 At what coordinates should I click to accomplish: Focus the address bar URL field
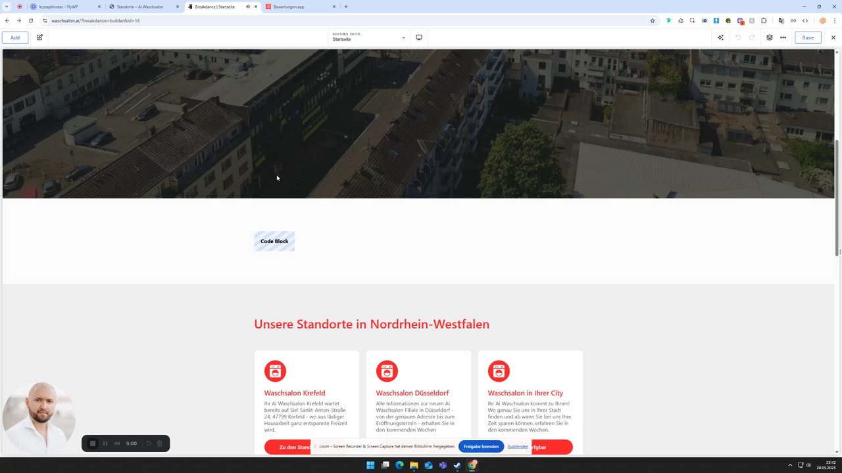[349, 20]
